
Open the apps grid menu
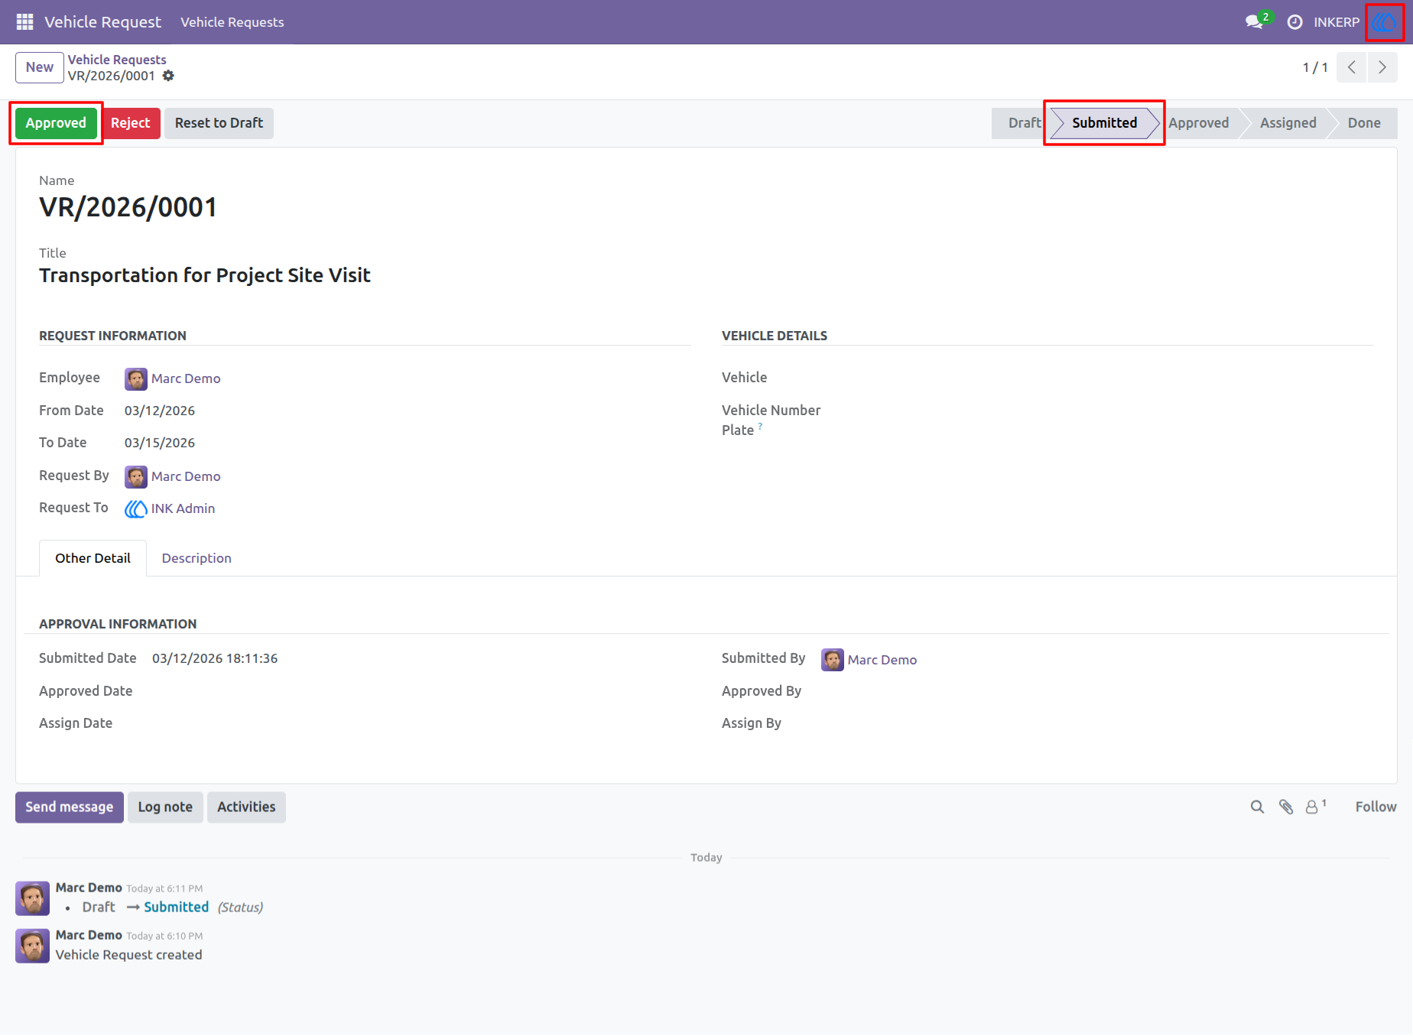pyautogui.click(x=24, y=22)
